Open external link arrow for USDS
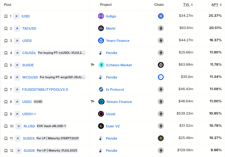Viewport: 225px width, 157px height. pyautogui.click(x=17, y=41)
